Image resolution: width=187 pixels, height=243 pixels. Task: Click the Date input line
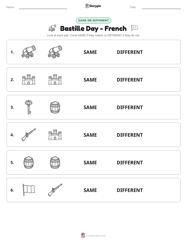pyautogui.click(x=161, y=7)
